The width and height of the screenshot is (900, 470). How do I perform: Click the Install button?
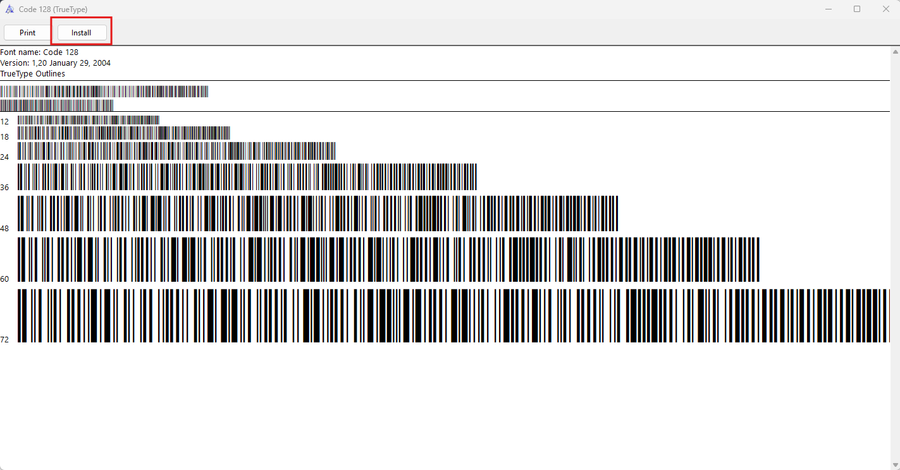pos(82,33)
